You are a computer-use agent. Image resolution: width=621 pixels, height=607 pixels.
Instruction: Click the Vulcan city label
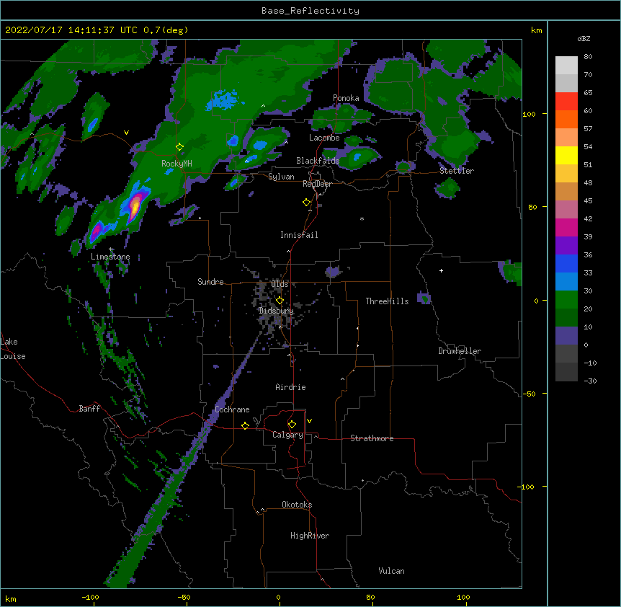click(391, 571)
